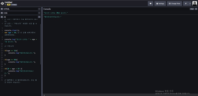
Task: Love this pen with the heart icon
Action: (x=150, y=3)
